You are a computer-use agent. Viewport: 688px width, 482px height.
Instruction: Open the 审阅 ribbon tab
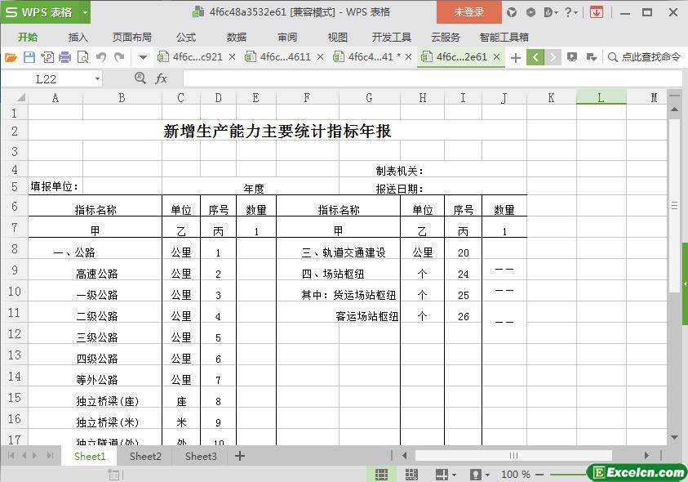pyautogui.click(x=287, y=38)
